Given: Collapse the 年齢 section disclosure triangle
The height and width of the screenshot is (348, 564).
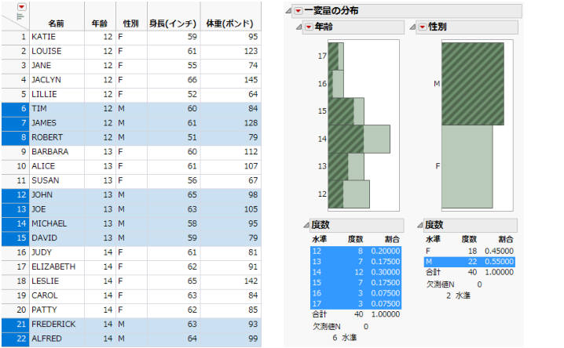Looking at the screenshot, I should coord(299,27).
